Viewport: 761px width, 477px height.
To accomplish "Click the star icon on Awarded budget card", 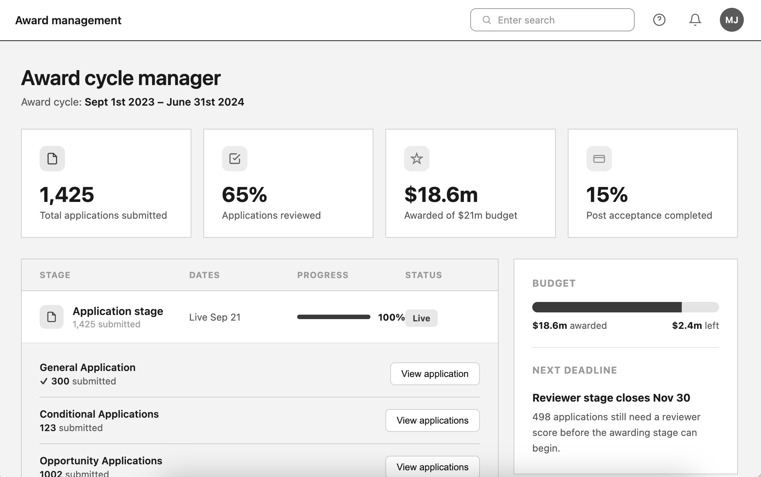I will coord(417,159).
